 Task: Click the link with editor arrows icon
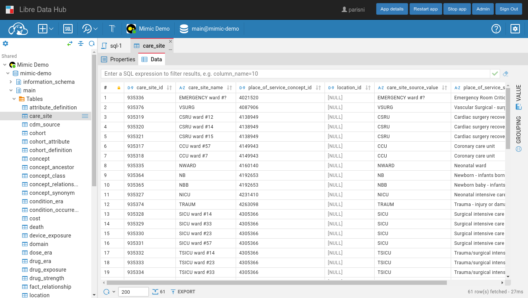pyautogui.click(x=70, y=43)
